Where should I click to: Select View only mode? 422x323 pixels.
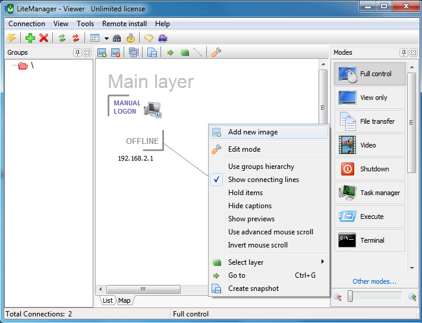coord(370,98)
